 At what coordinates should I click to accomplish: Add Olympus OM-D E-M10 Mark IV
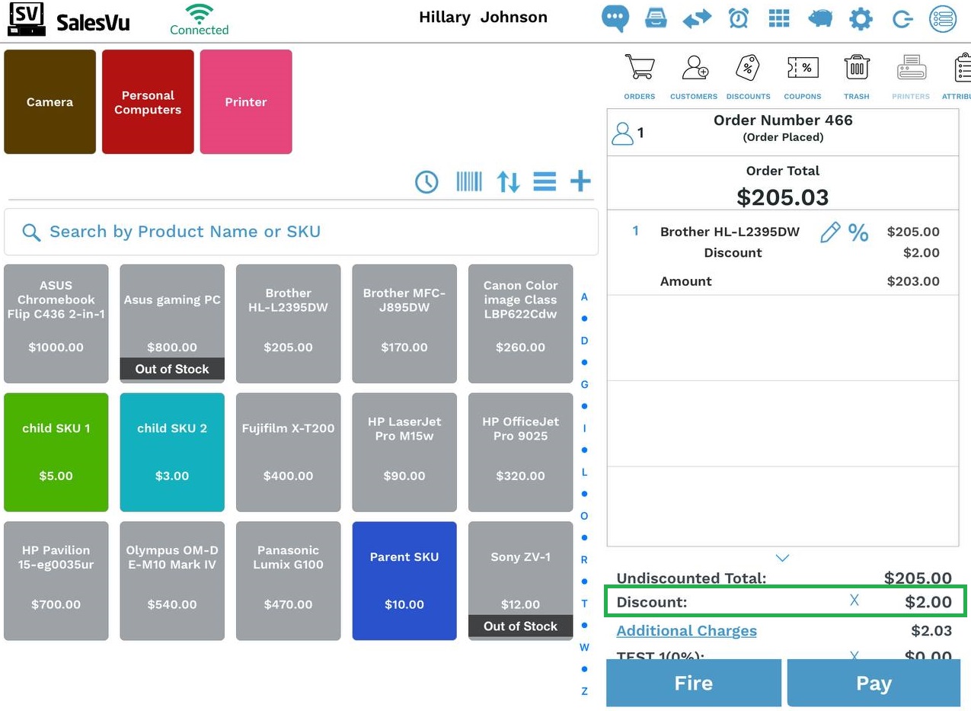coord(172,581)
